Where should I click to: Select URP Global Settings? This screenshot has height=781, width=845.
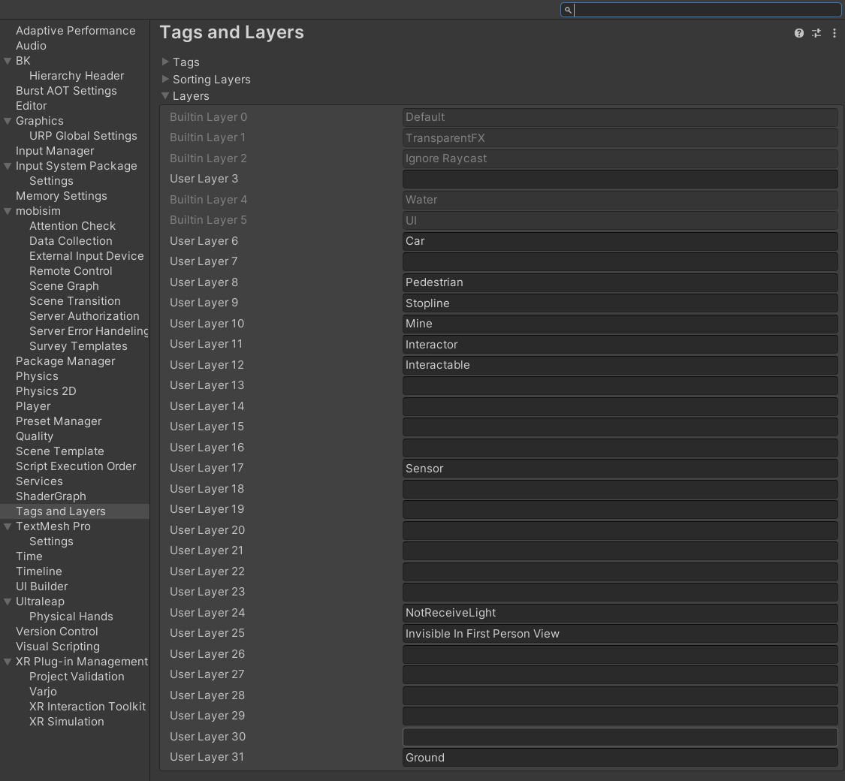click(83, 136)
